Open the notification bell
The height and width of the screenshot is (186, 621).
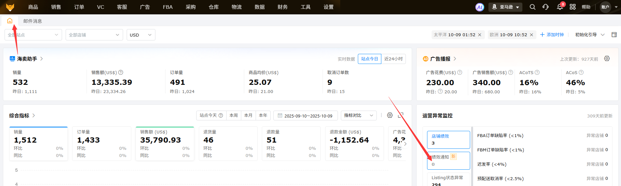point(560,7)
